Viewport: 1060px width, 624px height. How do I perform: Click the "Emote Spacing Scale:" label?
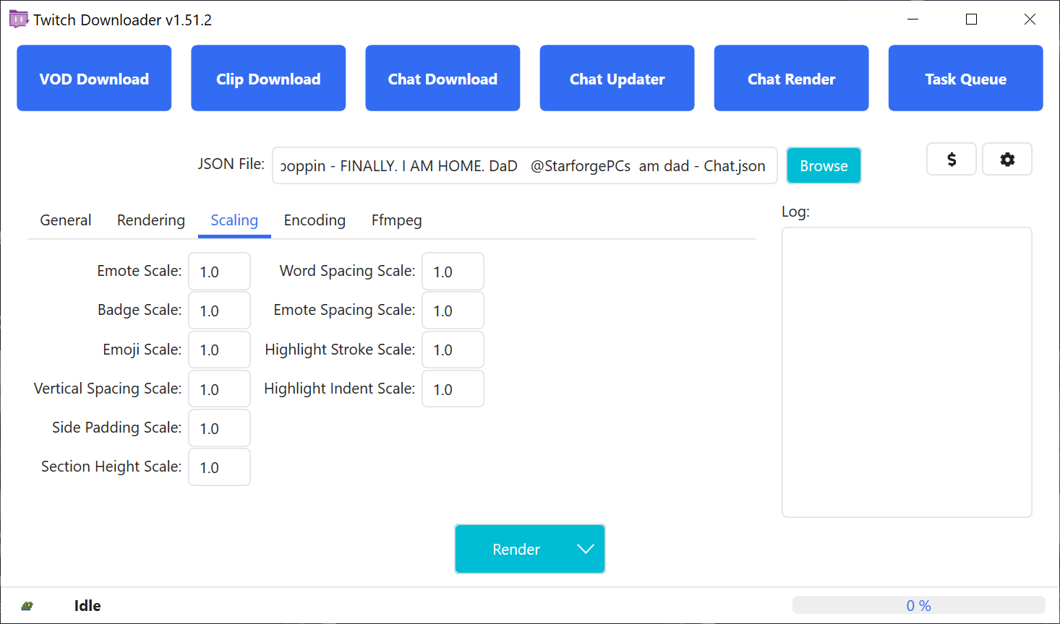click(345, 310)
